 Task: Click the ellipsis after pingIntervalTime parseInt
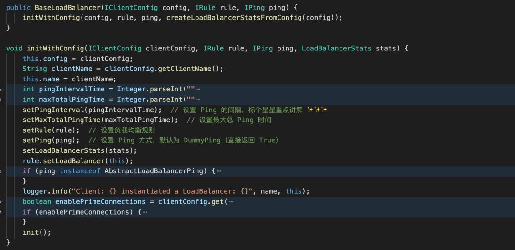click(x=198, y=89)
